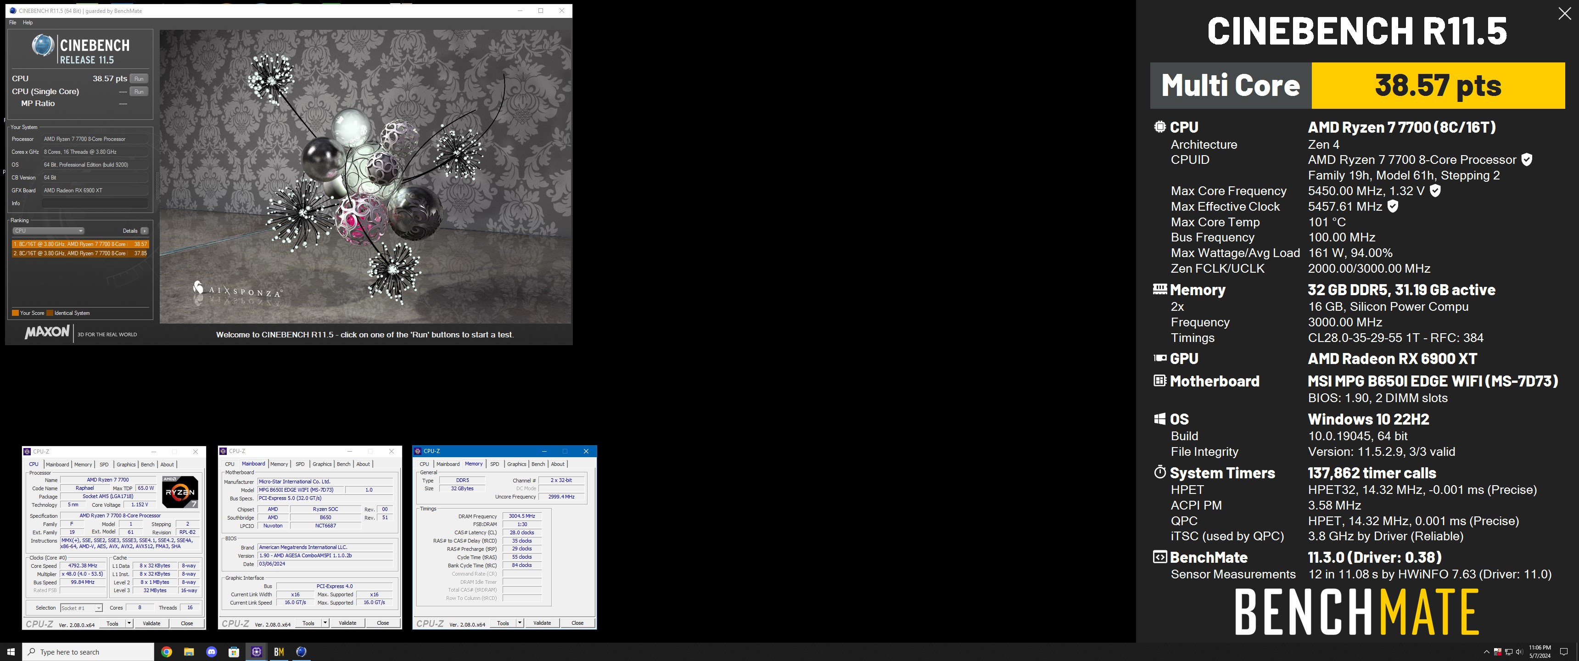The image size is (1579, 661).
Task: Open File Explorer from the taskbar
Action: pos(189,652)
